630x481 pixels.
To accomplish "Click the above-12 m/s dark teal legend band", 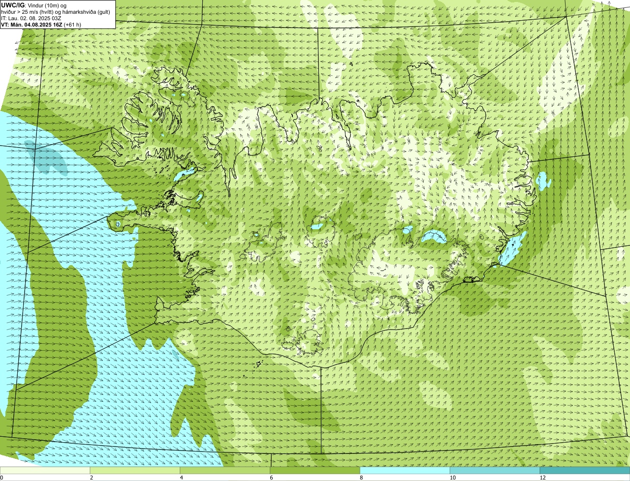I will pos(585,471).
